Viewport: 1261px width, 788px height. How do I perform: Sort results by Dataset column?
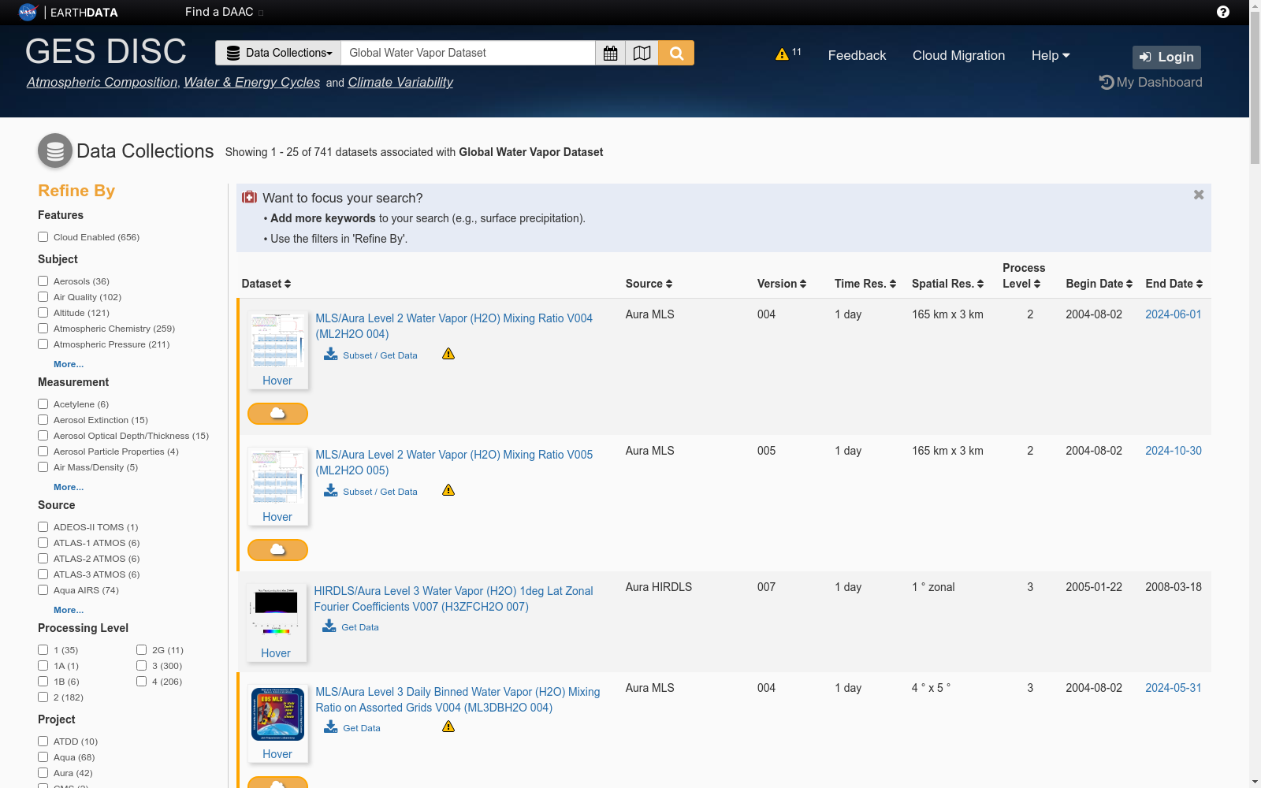point(266,284)
